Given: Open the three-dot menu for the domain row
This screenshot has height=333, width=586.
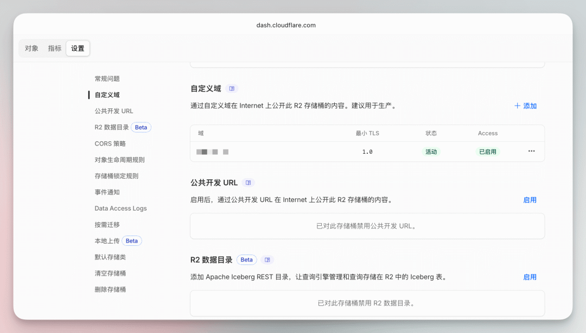Looking at the screenshot, I should point(531,151).
